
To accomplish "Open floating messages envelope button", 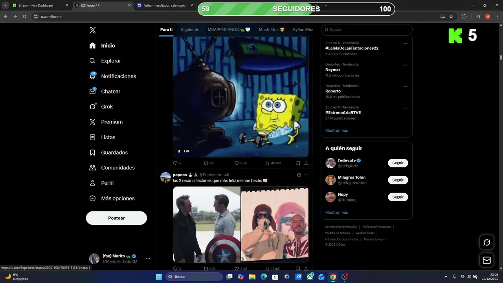I will click(x=486, y=260).
